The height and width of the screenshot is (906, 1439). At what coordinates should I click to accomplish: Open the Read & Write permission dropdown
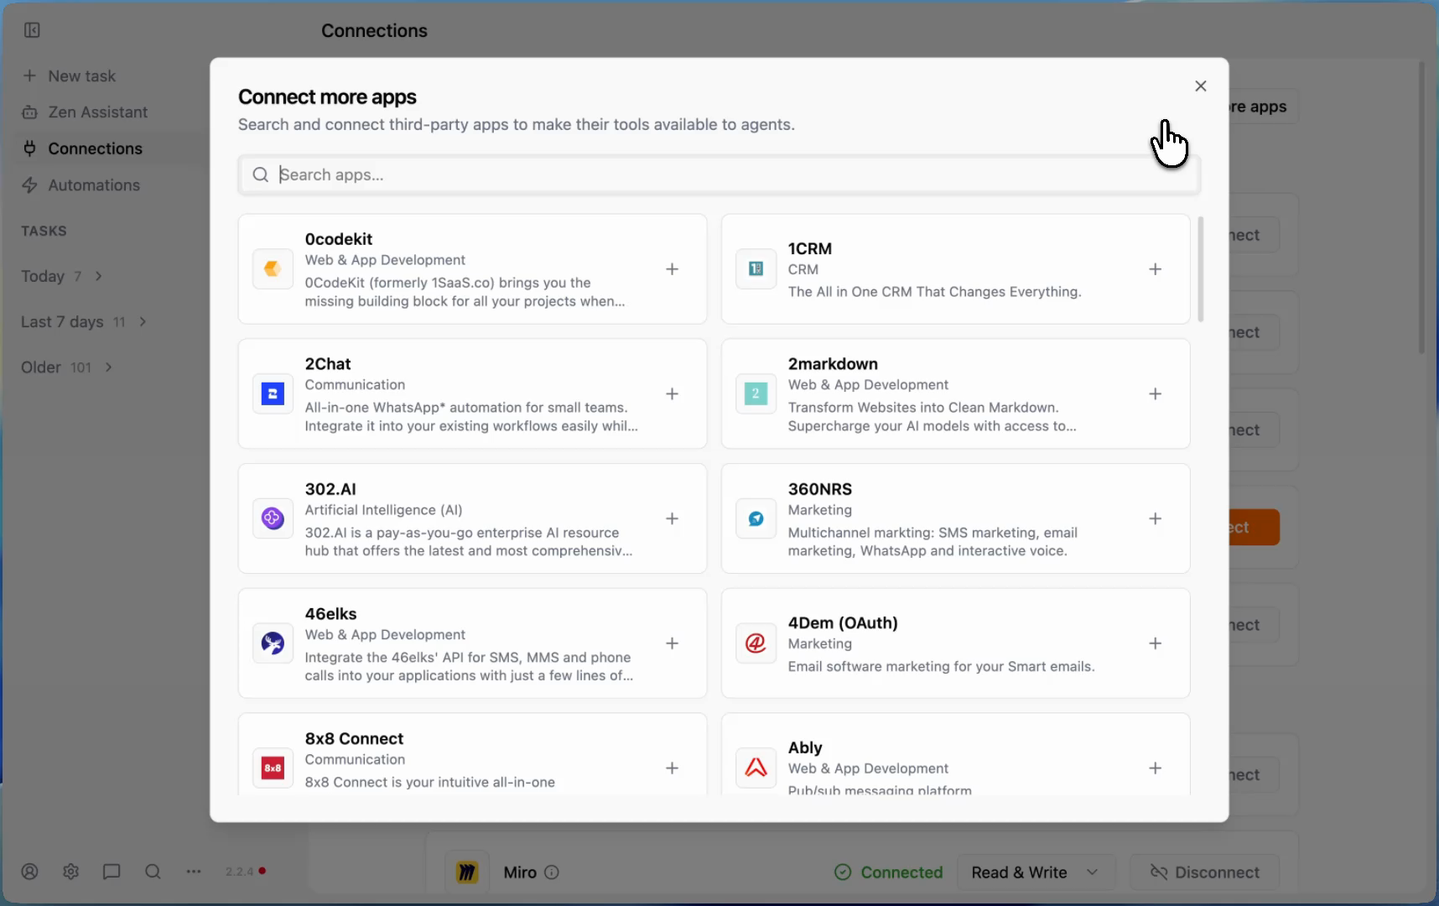point(1036,872)
